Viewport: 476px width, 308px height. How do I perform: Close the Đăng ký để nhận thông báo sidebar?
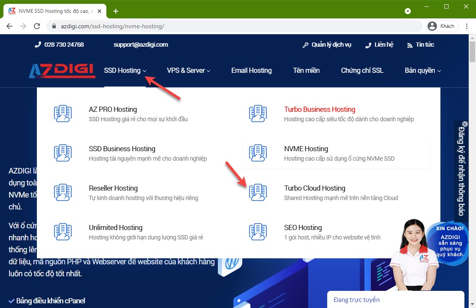point(465,124)
